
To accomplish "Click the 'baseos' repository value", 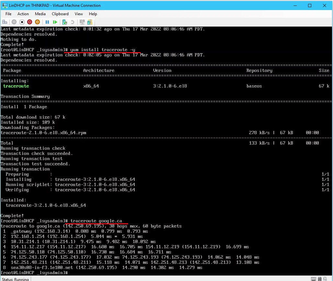I will coord(254,86).
